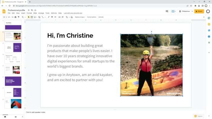Click the Explore button
This screenshot has width=212, height=119.
tap(198, 116)
